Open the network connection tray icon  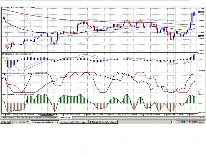180,122
